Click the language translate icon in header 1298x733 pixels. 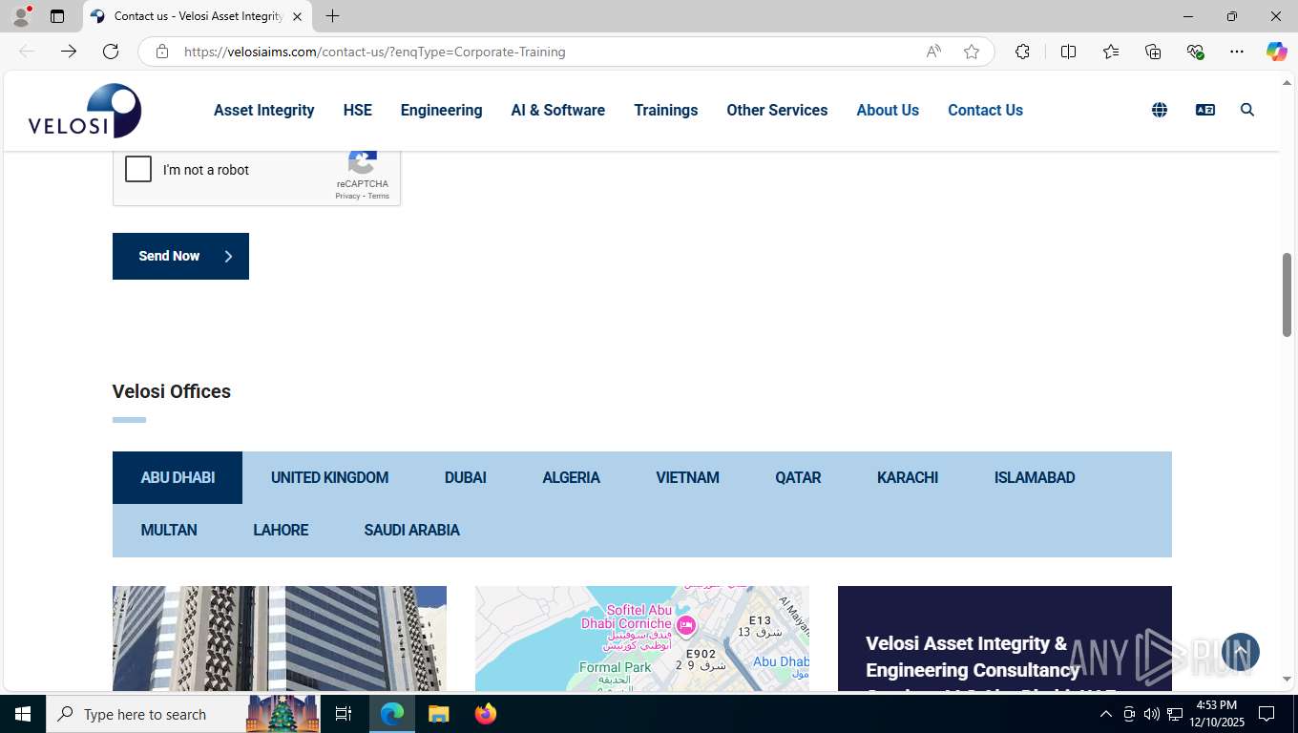coord(1205,110)
